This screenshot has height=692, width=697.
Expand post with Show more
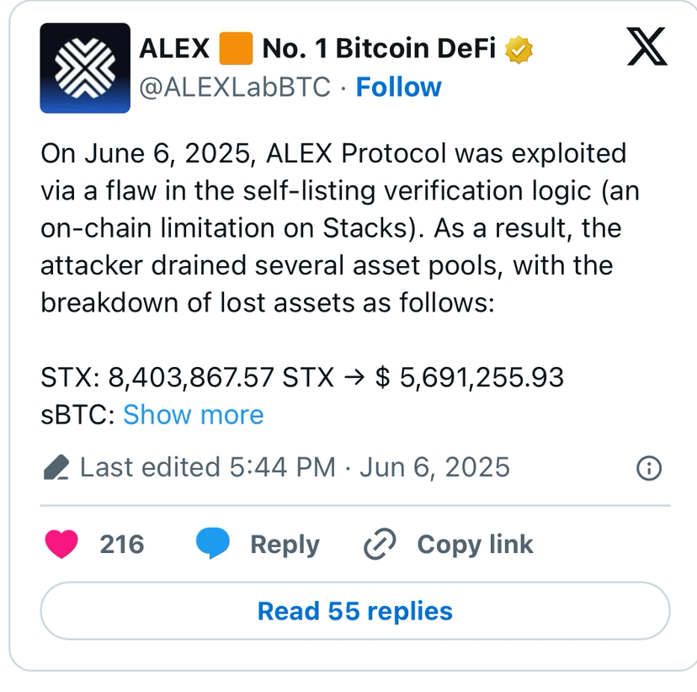click(193, 414)
